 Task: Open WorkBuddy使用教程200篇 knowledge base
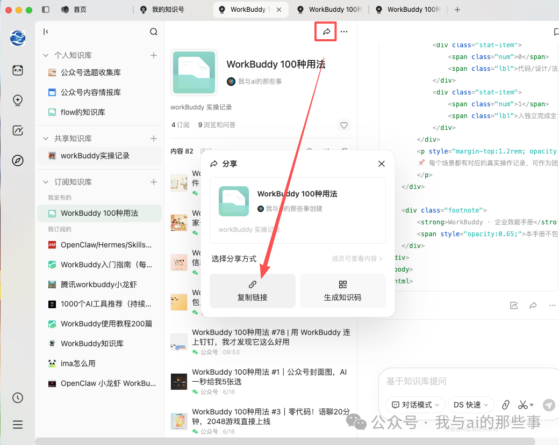(99, 324)
